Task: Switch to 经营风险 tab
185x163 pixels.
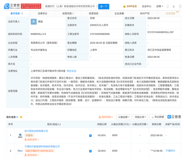Action: coord(68,14)
